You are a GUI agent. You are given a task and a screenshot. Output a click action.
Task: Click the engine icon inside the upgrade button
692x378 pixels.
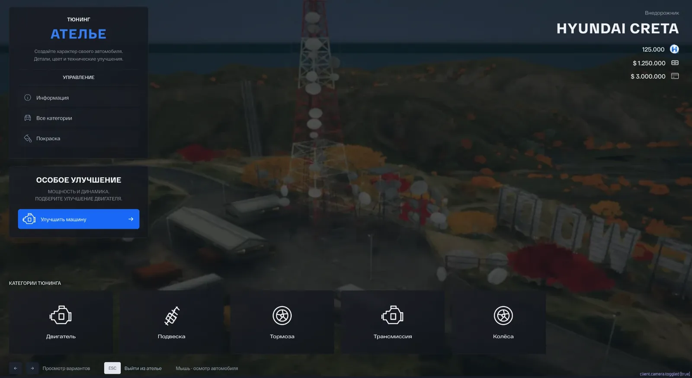[x=29, y=219]
